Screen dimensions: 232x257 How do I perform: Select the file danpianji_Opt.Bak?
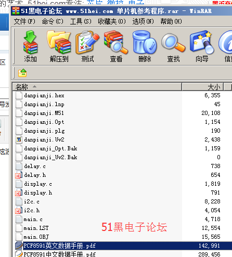coord(50,148)
